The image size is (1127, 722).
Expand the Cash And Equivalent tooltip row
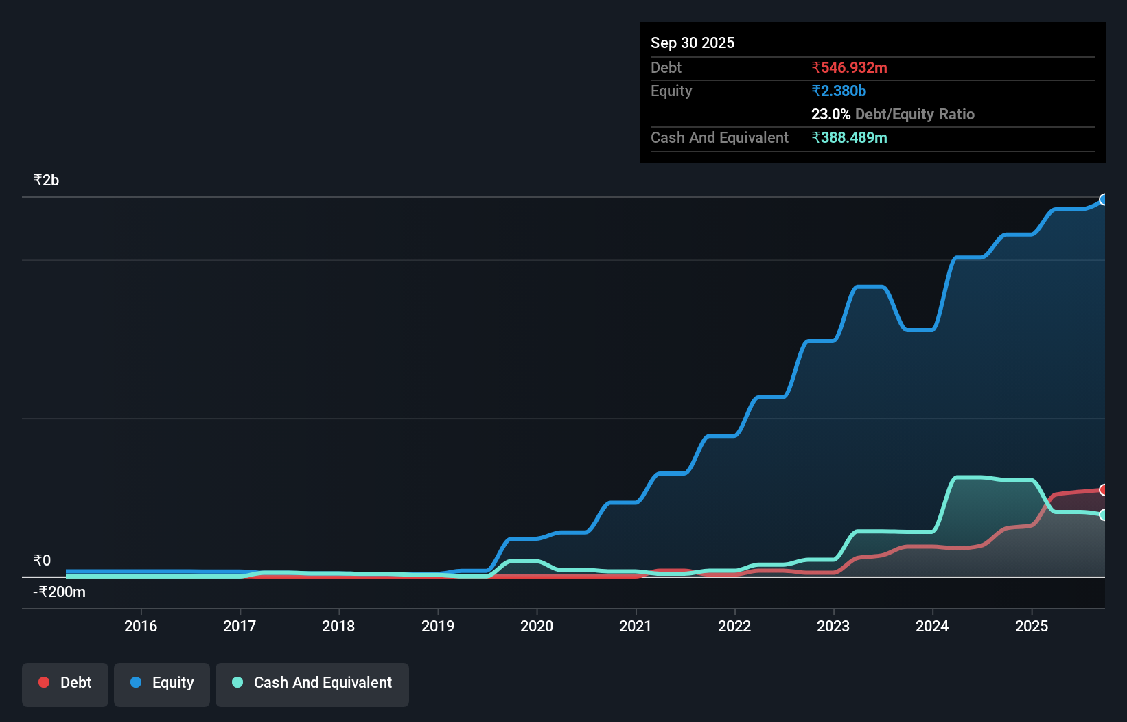[719, 137]
